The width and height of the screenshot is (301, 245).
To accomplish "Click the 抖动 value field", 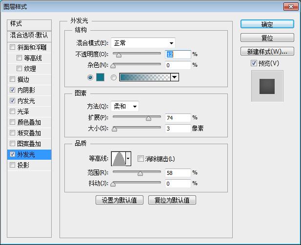I will point(178,184).
